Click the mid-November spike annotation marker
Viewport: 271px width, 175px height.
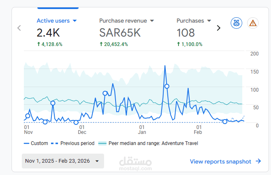[53, 103]
